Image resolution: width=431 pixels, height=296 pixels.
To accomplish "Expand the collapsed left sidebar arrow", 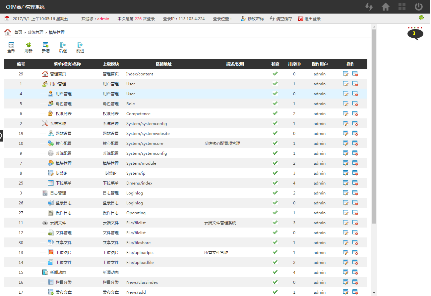I will click(x=2, y=136).
